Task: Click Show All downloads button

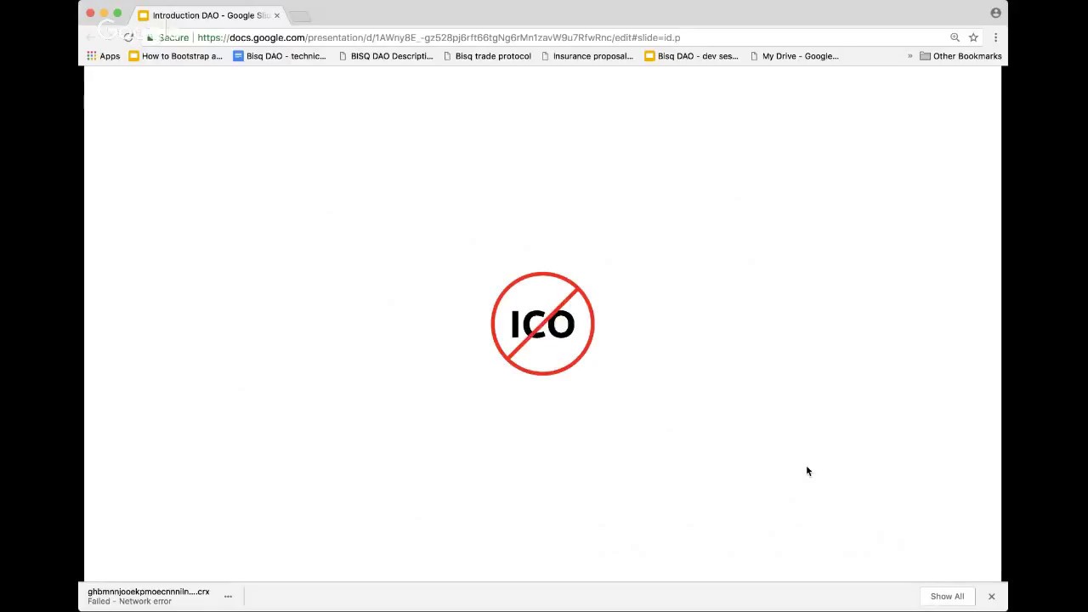Action: pyautogui.click(x=947, y=596)
